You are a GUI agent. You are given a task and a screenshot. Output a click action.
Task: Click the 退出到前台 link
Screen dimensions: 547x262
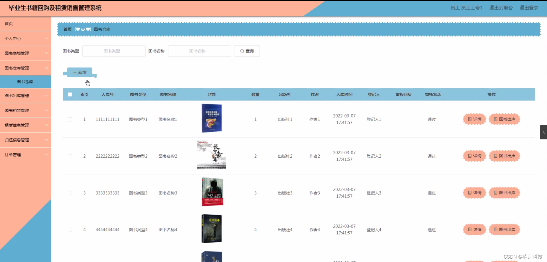(501, 8)
